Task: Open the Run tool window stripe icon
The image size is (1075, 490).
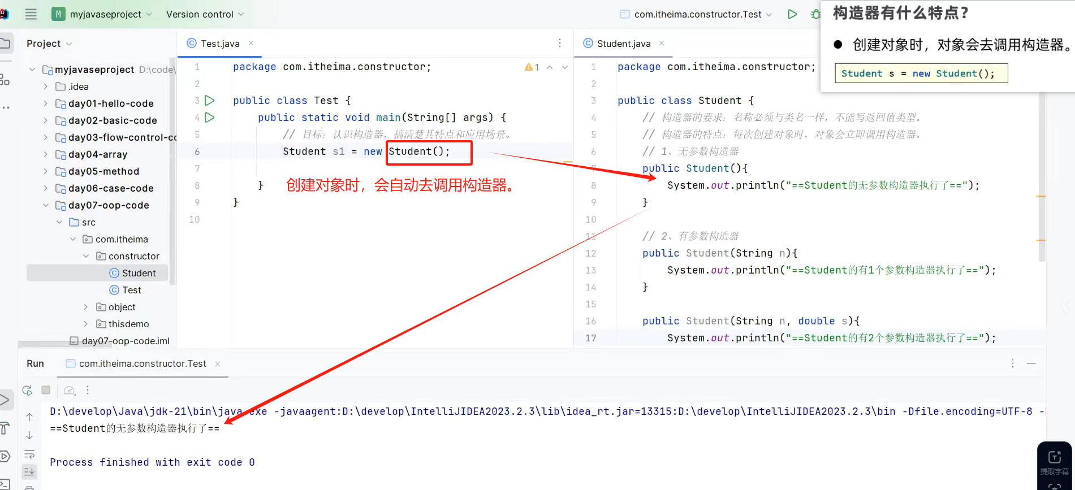Action: click(5, 400)
